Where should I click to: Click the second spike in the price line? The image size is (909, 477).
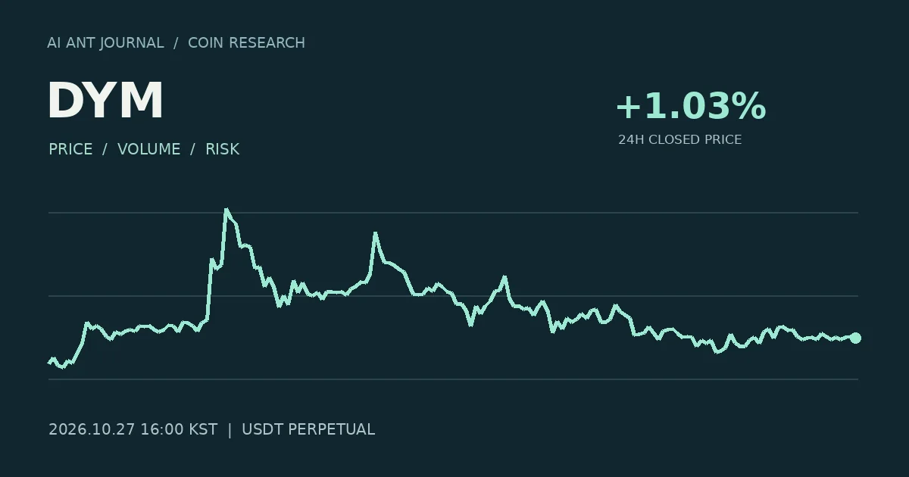(374, 234)
